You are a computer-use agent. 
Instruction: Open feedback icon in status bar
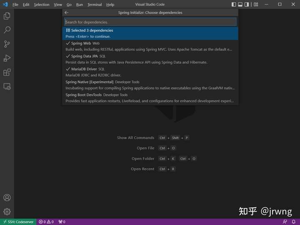[285, 222]
